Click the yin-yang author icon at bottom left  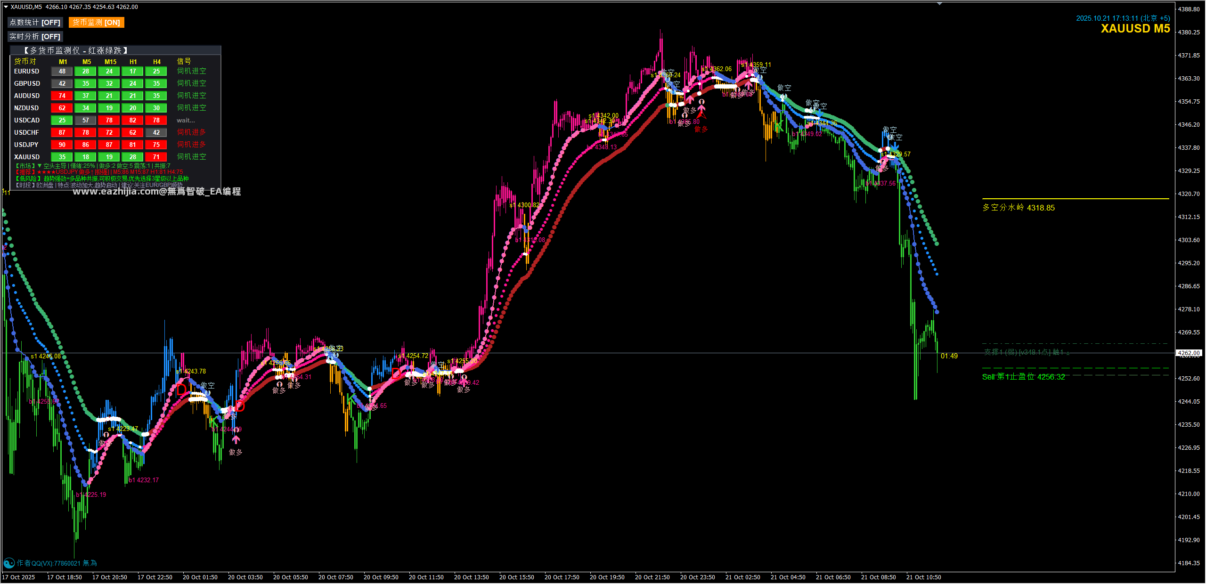pyautogui.click(x=9, y=563)
